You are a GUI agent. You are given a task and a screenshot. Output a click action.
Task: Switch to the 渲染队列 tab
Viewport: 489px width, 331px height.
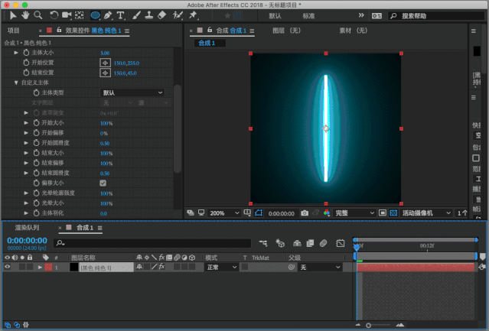click(27, 228)
